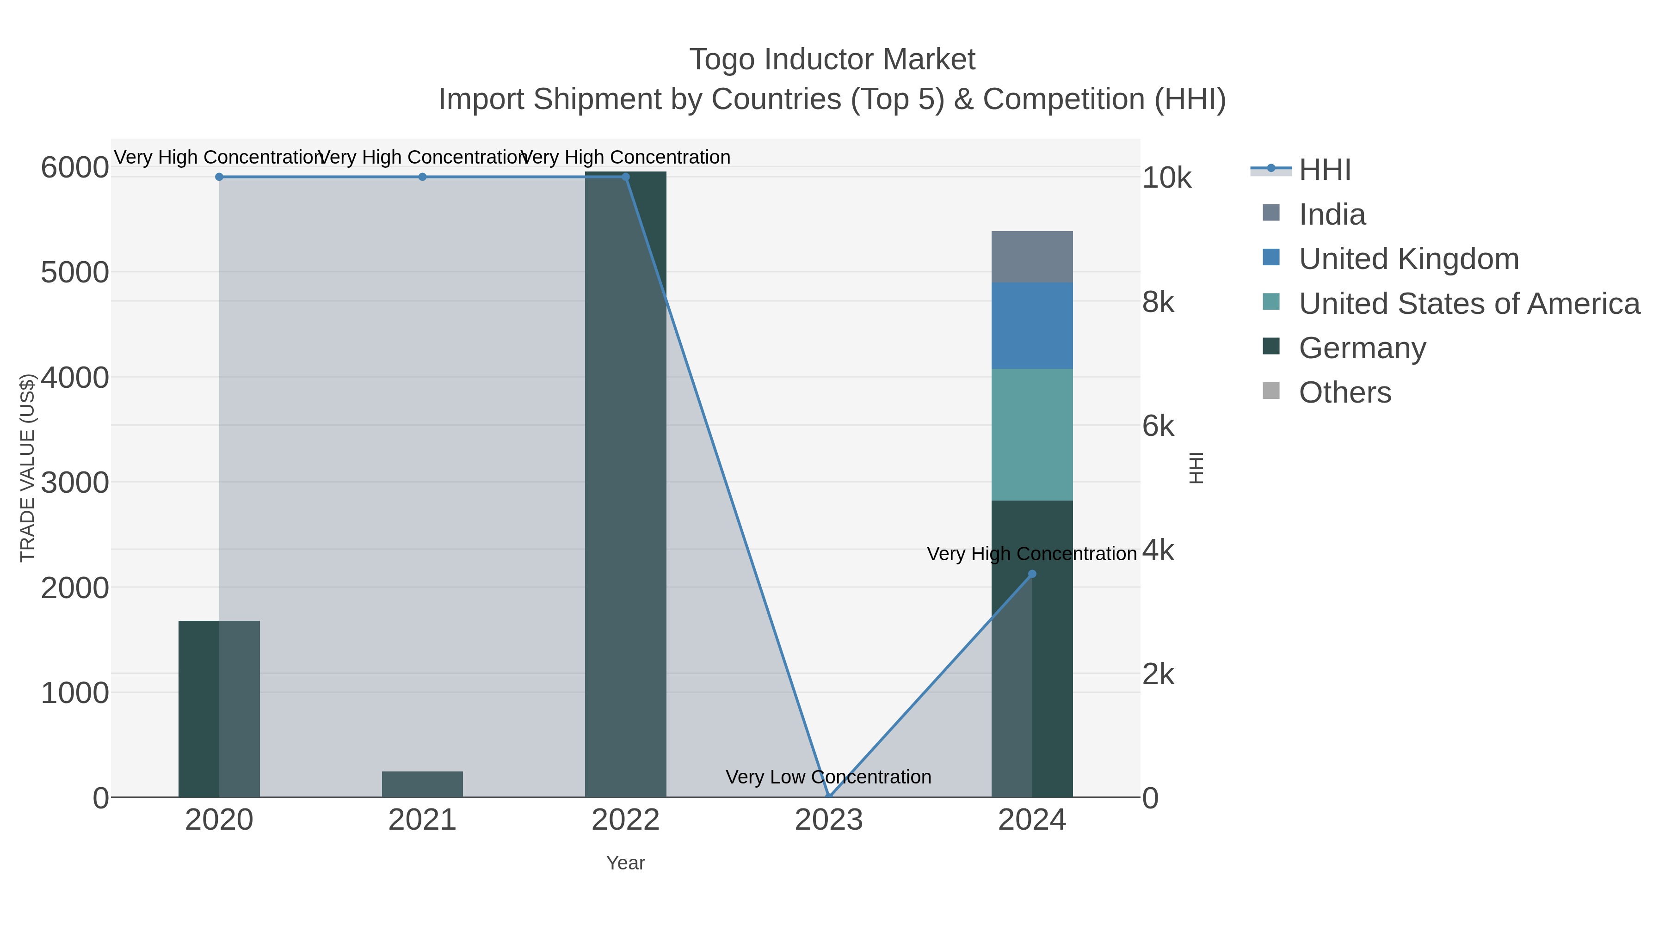Select the 2021 HHI data point
This screenshot has height=936, width=1665.
pyautogui.click(x=422, y=177)
